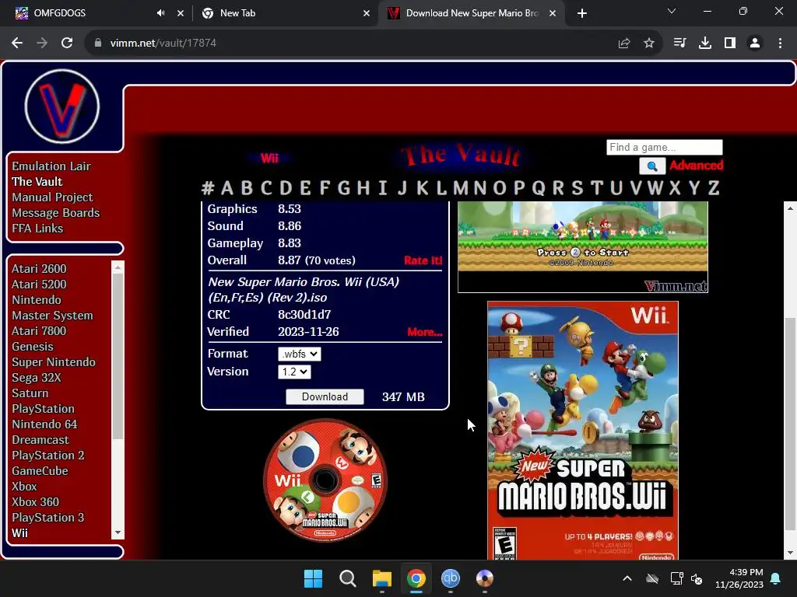Select Wii in console list
This screenshot has height=597, width=797.
click(19, 533)
